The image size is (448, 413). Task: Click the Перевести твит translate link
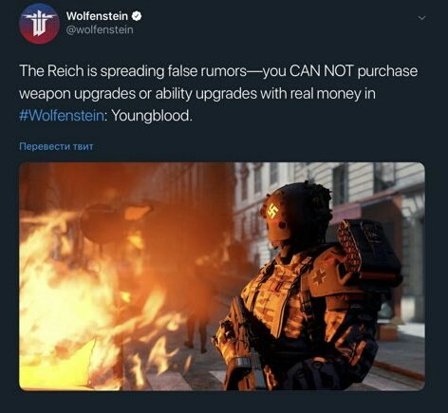56,146
